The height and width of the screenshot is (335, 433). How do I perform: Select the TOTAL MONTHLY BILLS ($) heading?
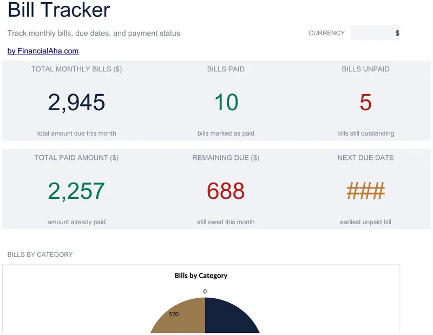[x=76, y=69]
